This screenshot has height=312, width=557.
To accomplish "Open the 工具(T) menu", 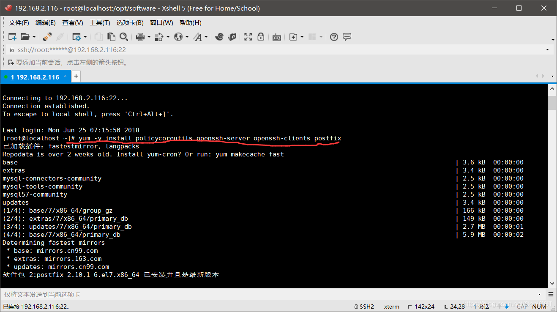I will tap(100, 23).
